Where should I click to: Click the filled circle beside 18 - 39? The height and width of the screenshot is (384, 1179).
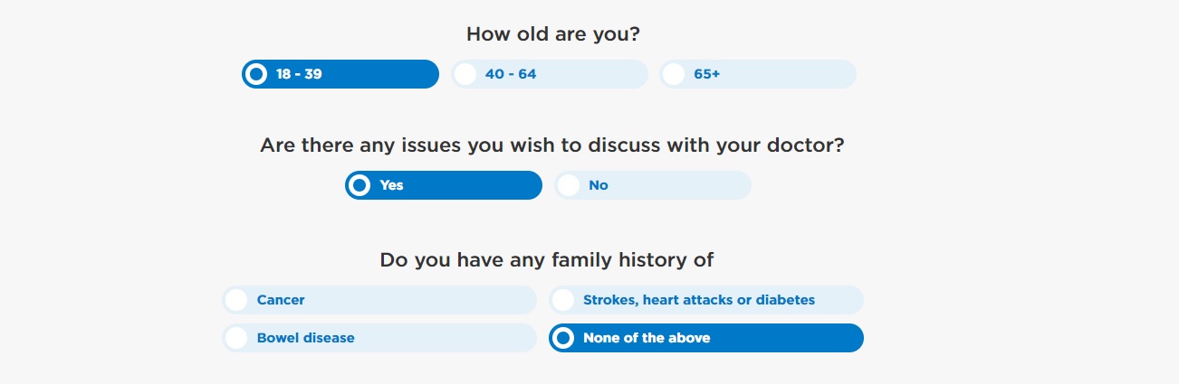[256, 74]
